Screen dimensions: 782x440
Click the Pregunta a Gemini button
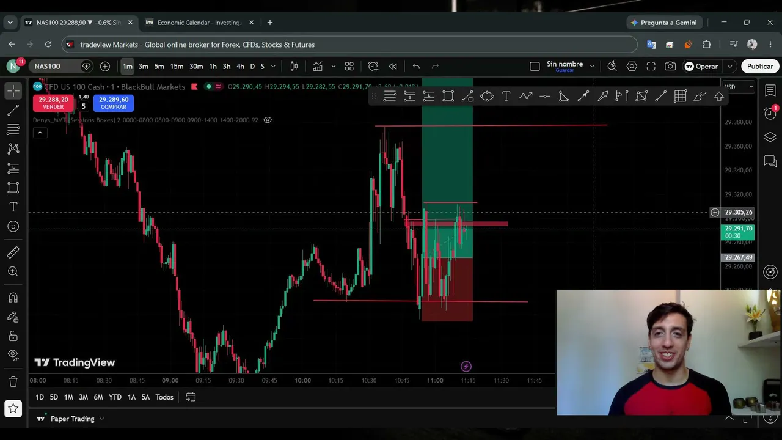tap(663, 23)
